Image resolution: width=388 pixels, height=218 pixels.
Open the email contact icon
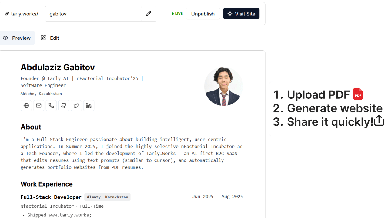[x=39, y=105]
